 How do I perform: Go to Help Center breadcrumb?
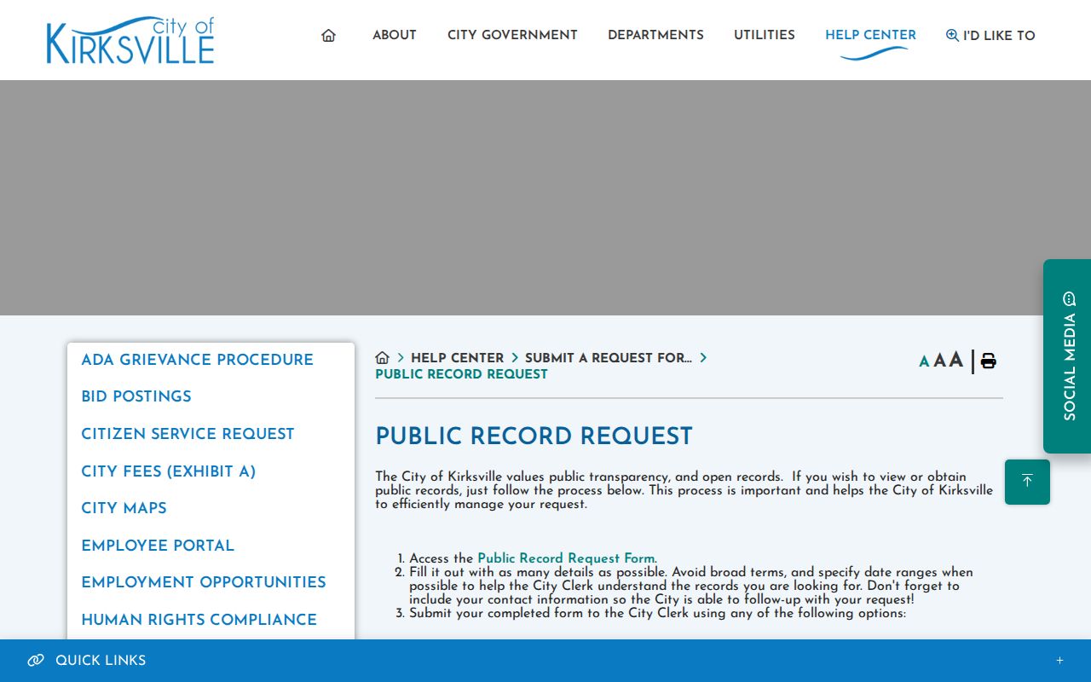[x=457, y=358]
